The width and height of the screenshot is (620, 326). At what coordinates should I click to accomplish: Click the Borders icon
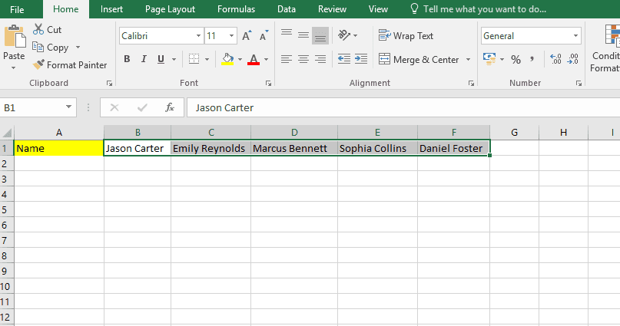click(x=194, y=59)
